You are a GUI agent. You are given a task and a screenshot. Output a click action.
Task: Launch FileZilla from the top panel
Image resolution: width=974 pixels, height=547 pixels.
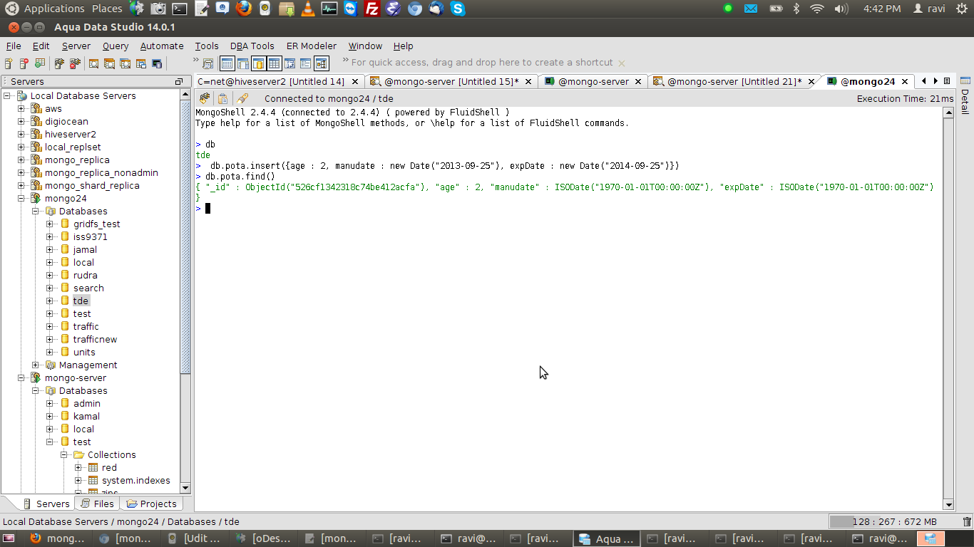(371, 9)
